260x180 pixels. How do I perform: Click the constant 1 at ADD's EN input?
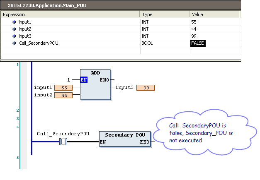click(68, 80)
